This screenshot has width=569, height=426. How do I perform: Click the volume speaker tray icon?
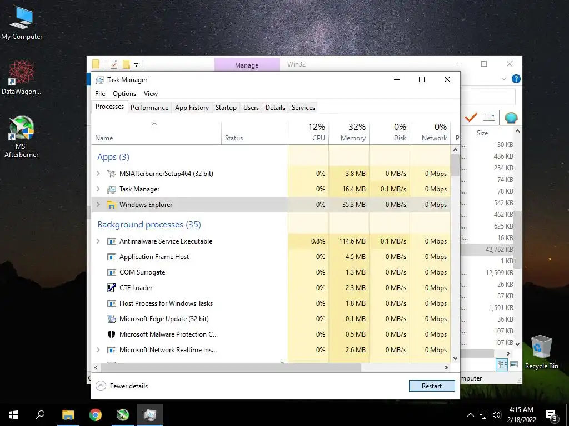497,415
